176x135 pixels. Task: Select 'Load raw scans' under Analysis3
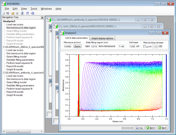click(15, 25)
